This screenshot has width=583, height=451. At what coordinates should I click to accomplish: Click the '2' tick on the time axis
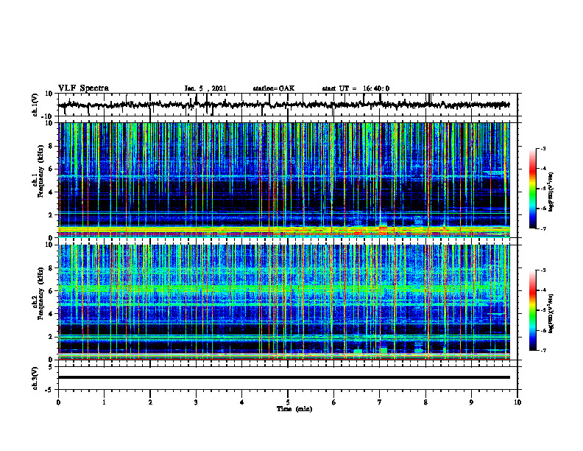150,402
